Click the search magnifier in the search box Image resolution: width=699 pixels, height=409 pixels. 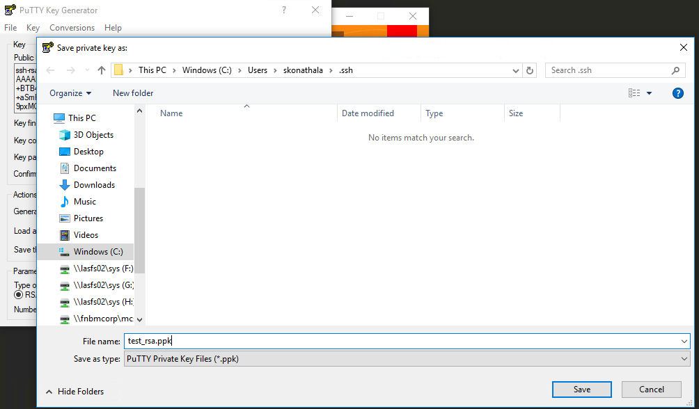[x=675, y=70]
